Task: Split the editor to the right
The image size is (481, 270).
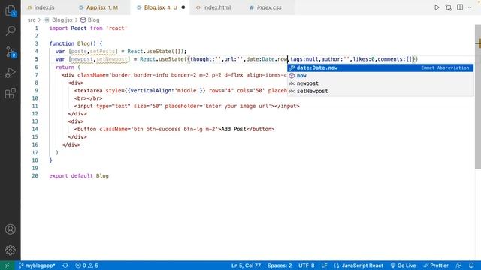Action: pyautogui.click(x=460, y=7)
